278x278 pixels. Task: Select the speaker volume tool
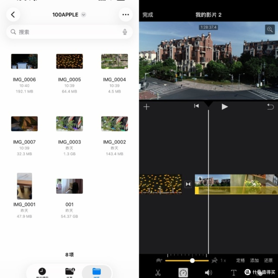click(208, 273)
